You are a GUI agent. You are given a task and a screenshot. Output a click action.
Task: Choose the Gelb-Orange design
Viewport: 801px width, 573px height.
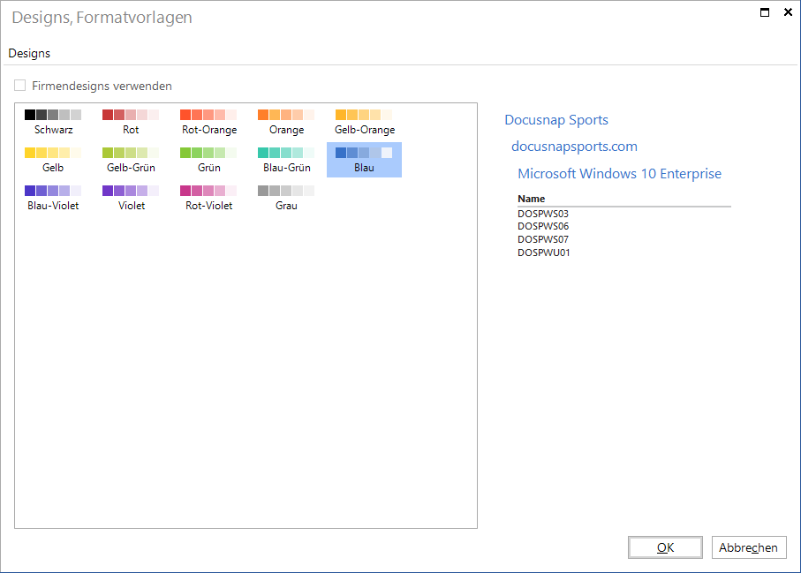coord(364,122)
